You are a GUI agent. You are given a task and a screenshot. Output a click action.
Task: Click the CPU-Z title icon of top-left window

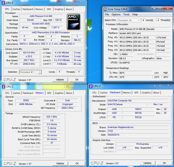[x=3, y=3]
